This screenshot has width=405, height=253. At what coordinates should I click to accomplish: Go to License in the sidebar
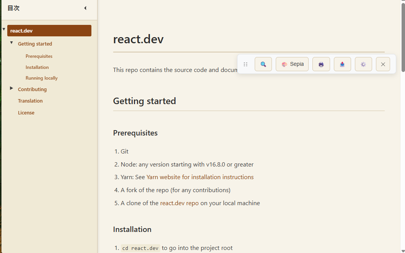(x=26, y=113)
